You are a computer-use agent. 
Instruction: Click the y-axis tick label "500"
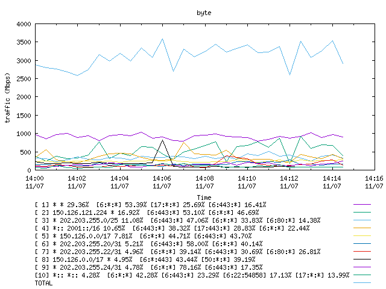(25, 152)
